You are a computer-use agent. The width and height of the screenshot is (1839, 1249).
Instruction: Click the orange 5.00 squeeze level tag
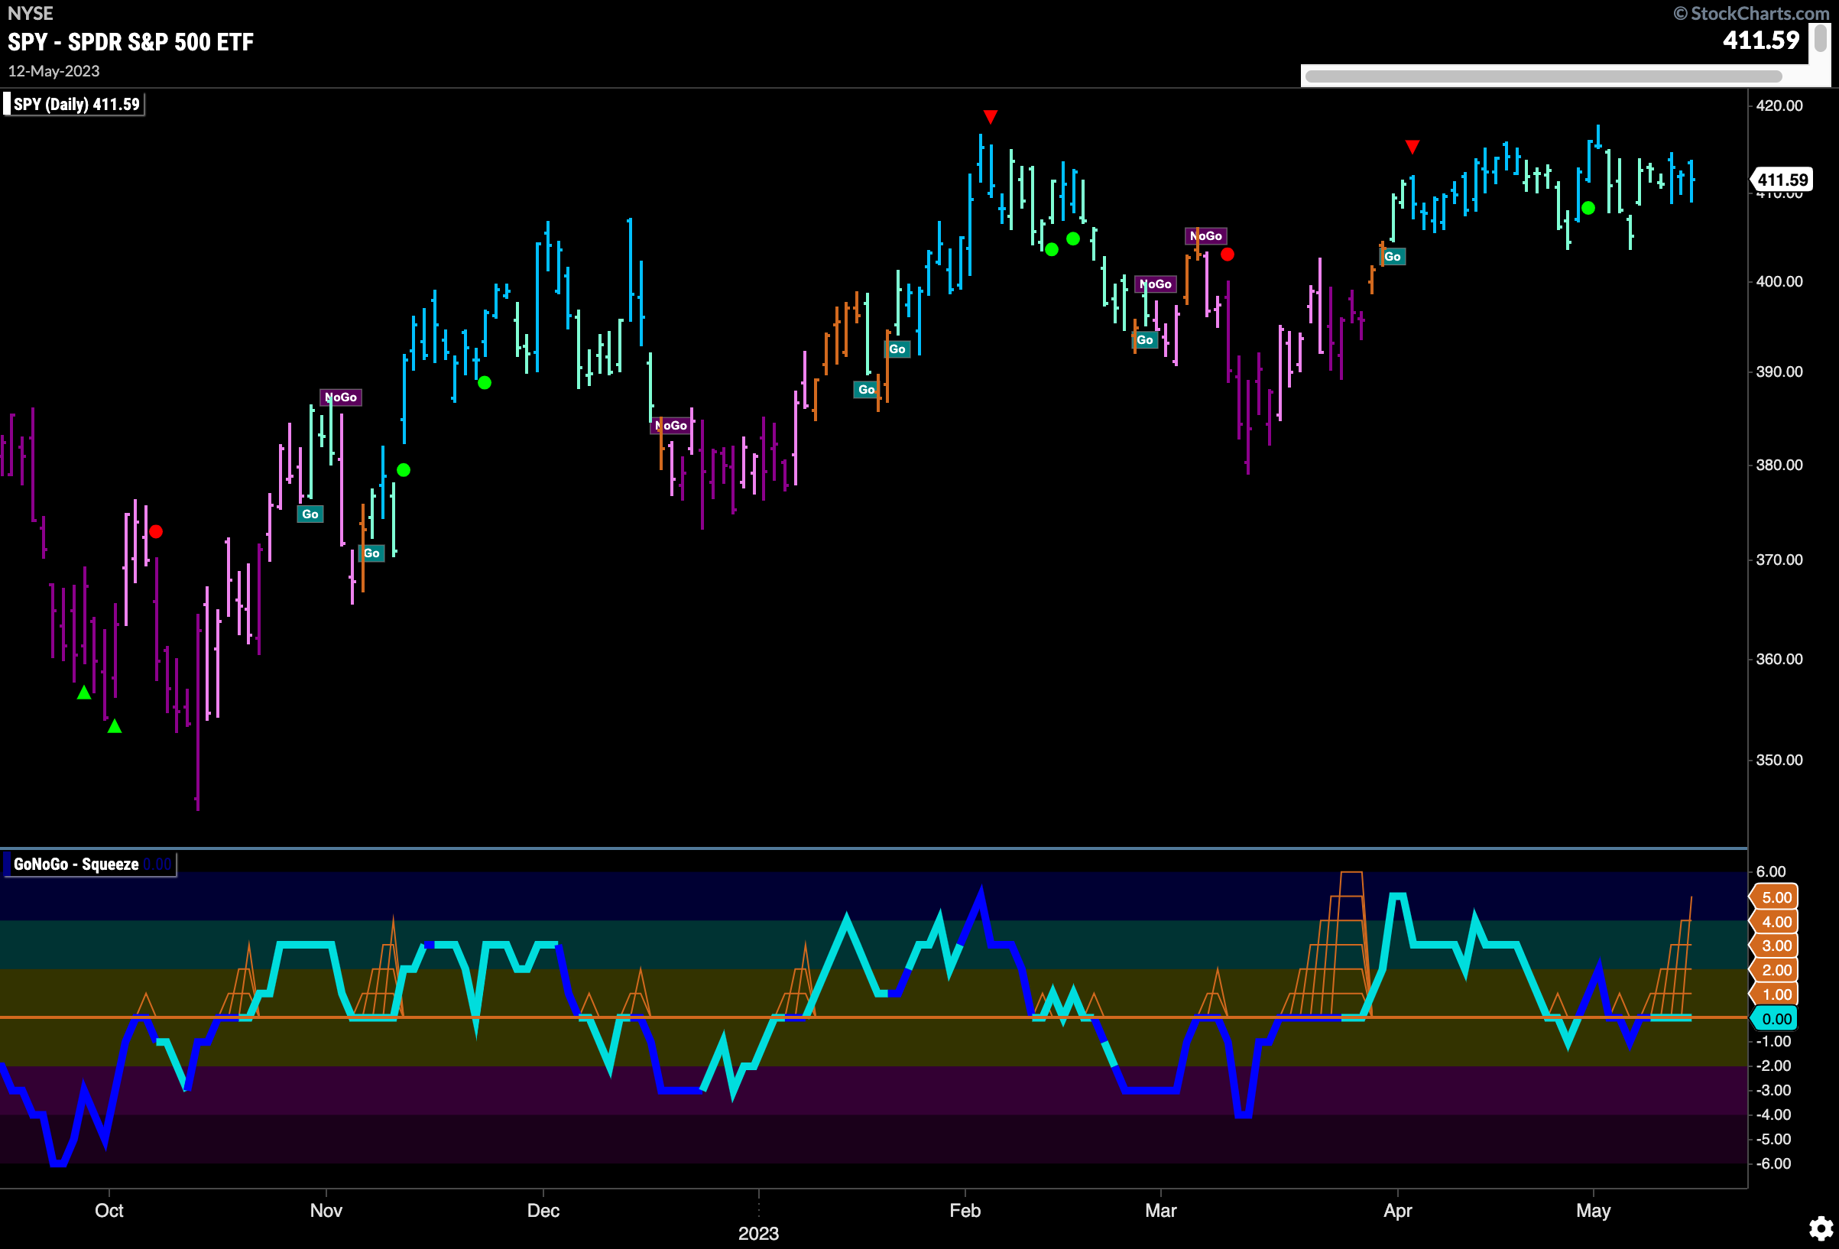tap(1775, 897)
